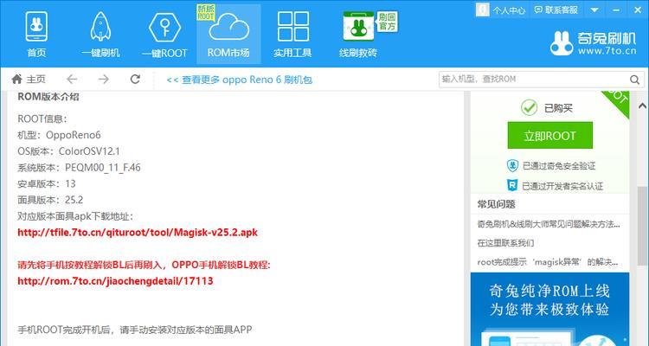Click the 奇兔安全验证 shield icon

(x=512, y=165)
